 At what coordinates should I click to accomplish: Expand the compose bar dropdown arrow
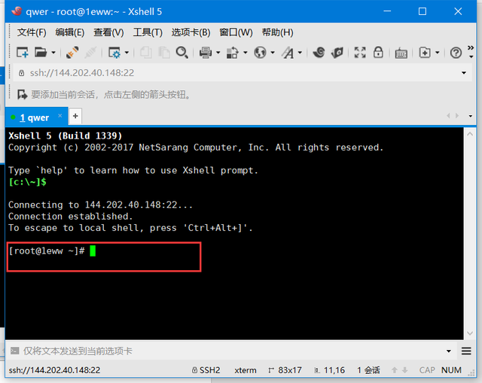449,351
